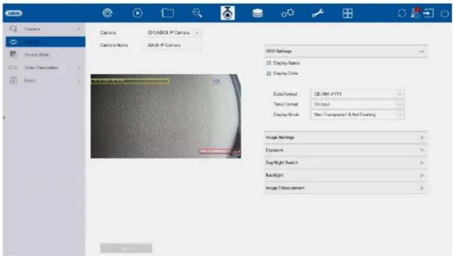
Task: Select the red name OSD box in preview
Action: click(219, 151)
